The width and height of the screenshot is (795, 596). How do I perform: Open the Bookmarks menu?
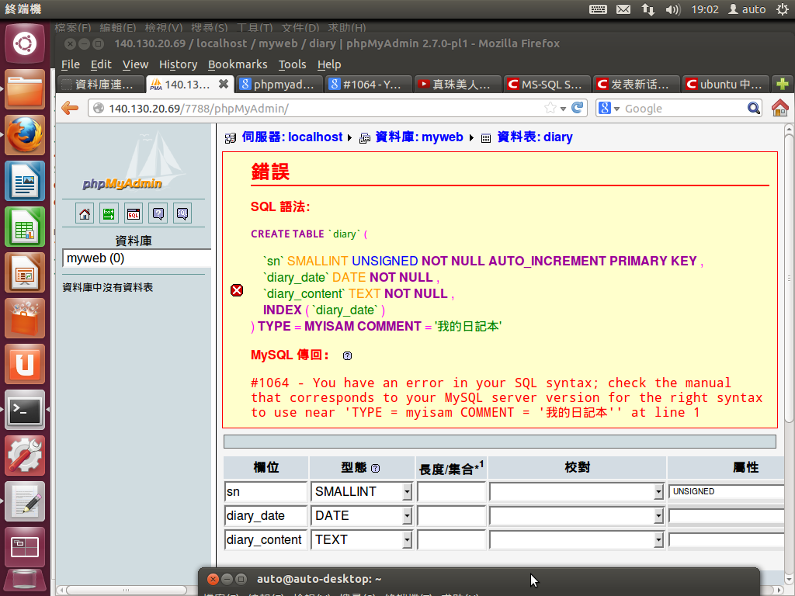tap(237, 64)
